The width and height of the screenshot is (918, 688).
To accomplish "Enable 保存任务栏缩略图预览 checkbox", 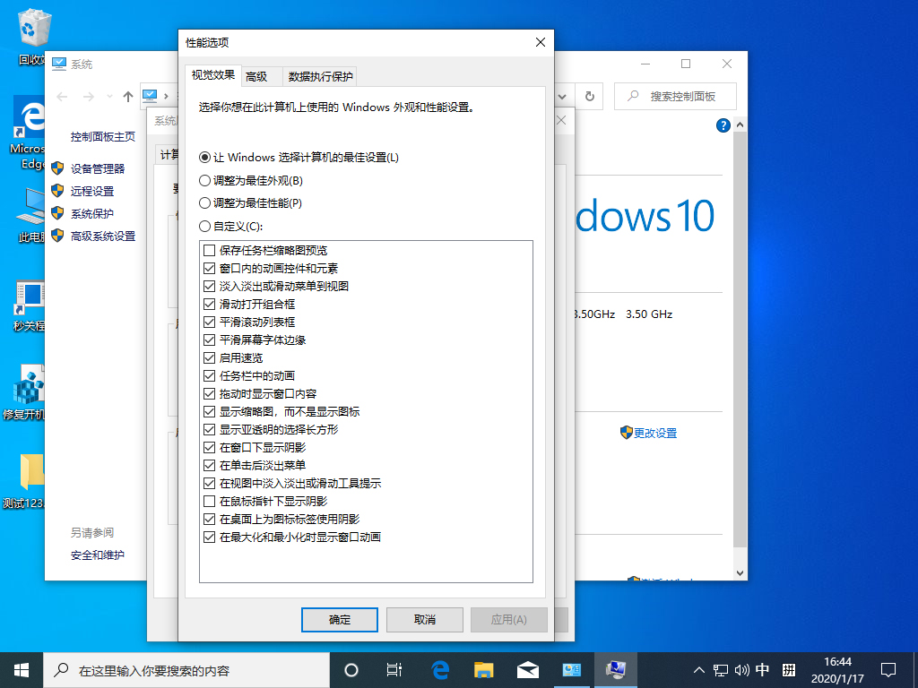I will coord(208,250).
